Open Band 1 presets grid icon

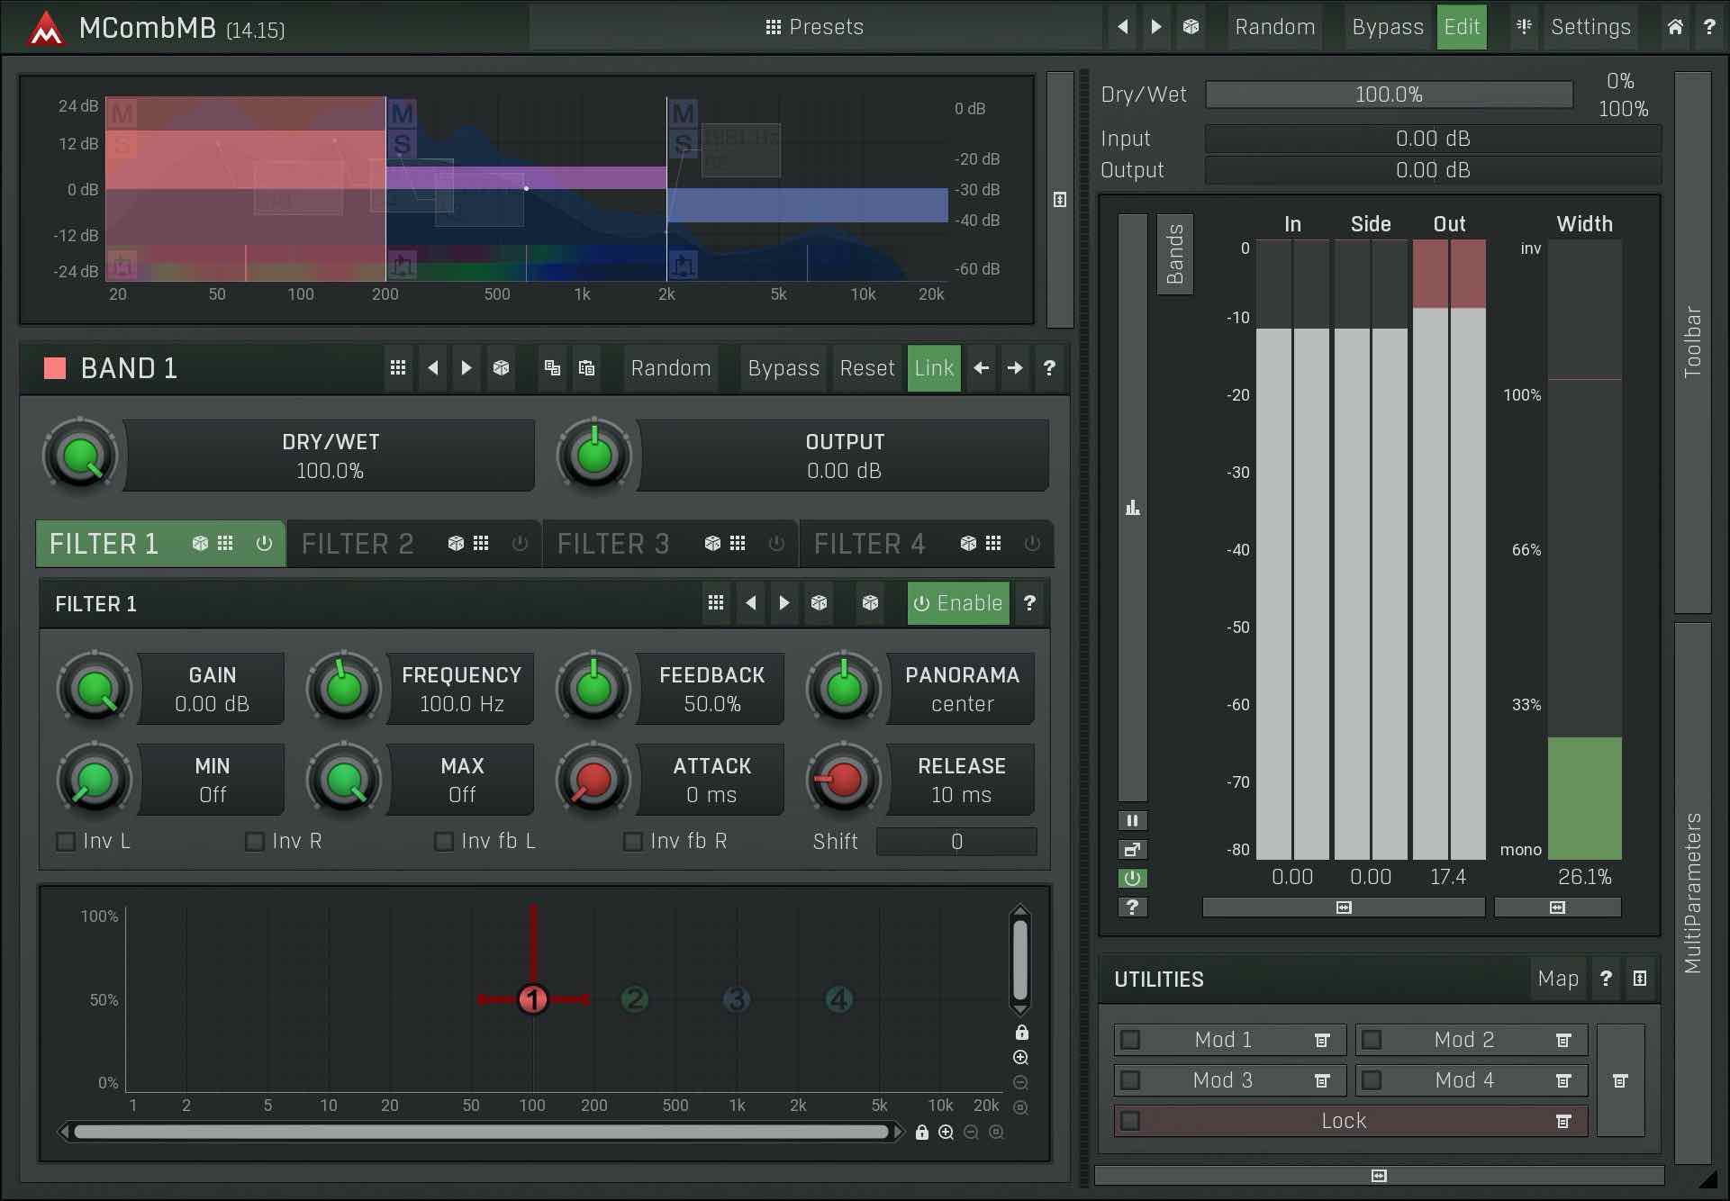pos(397,368)
